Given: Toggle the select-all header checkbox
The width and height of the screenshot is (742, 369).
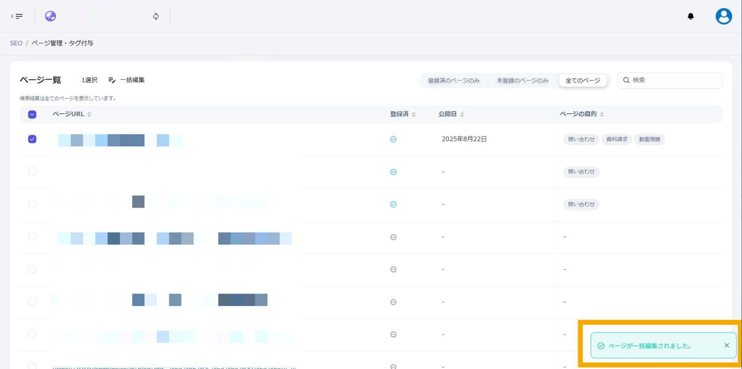Looking at the screenshot, I should (x=32, y=115).
